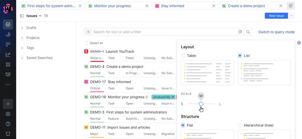Click the Scale slider handle
The image size is (302, 139).
tap(201, 104)
